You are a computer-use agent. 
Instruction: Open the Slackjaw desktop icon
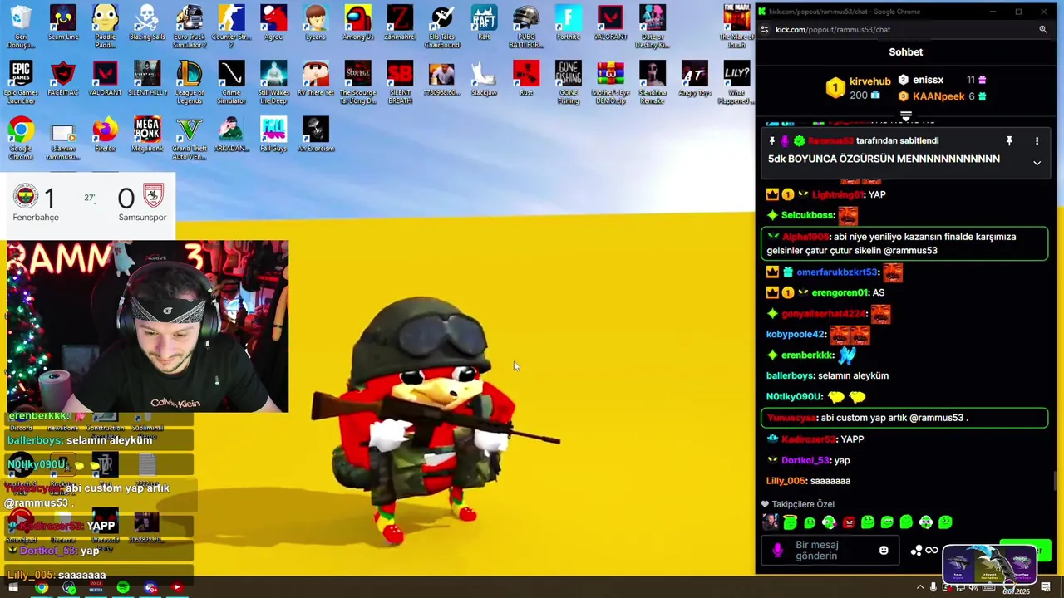(x=484, y=79)
